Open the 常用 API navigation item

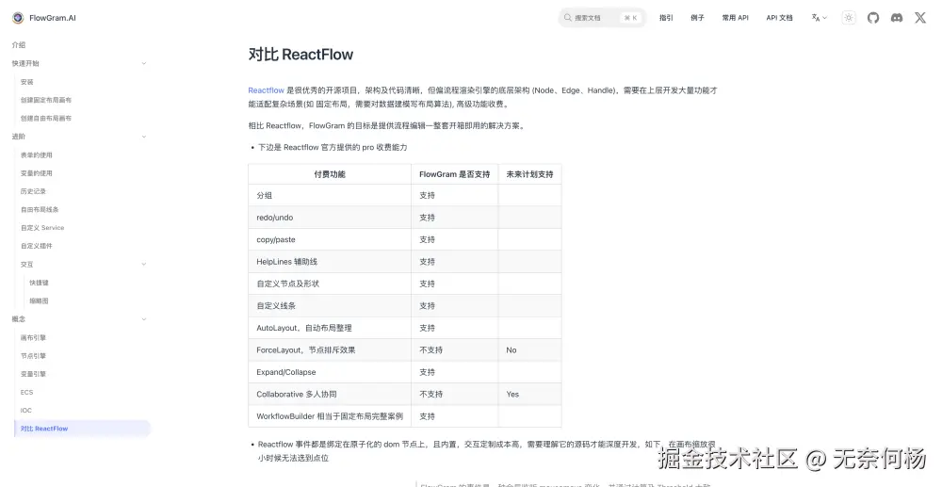[x=736, y=18]
